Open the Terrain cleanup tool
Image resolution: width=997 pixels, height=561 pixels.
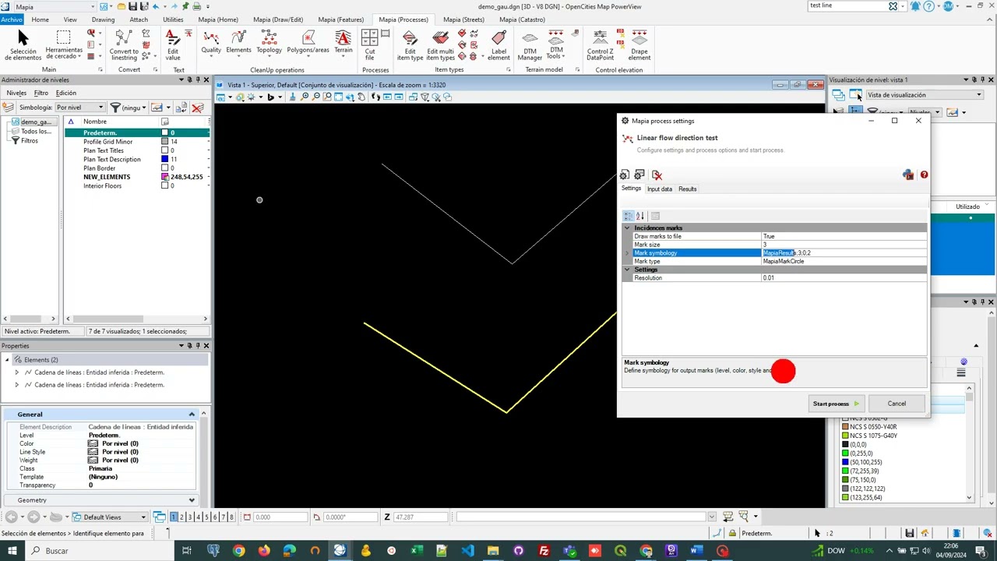(x=343, y=42)
